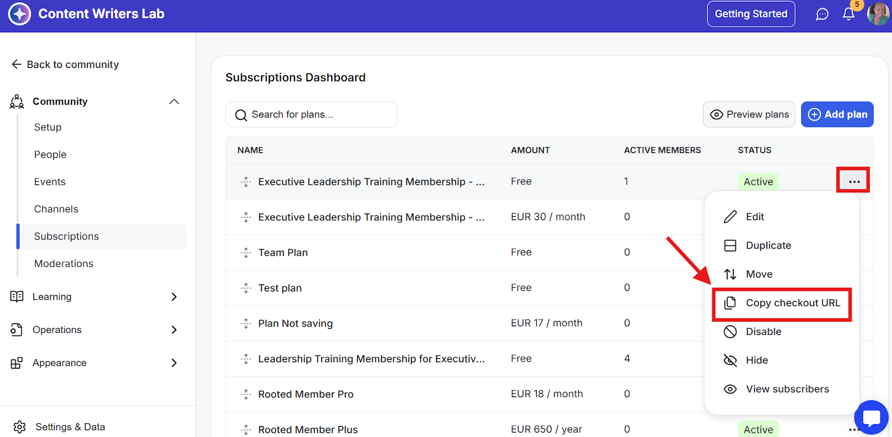Choose Duplicate from the plan menu
The image size is (892, 437).
[x=768, y=246]
